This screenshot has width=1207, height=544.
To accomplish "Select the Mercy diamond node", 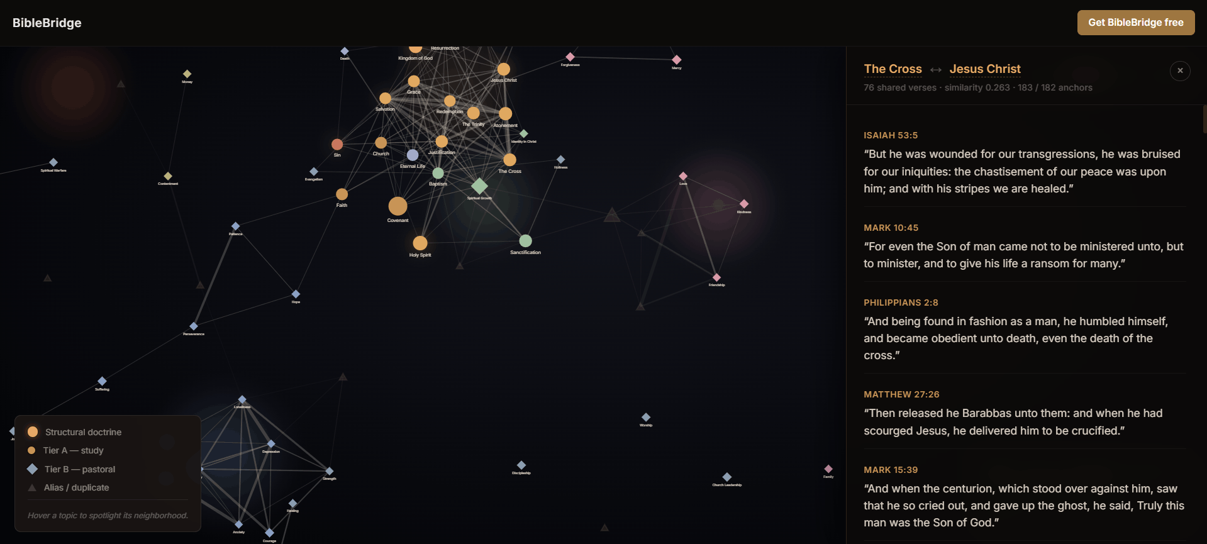I will tap(677, 60).
